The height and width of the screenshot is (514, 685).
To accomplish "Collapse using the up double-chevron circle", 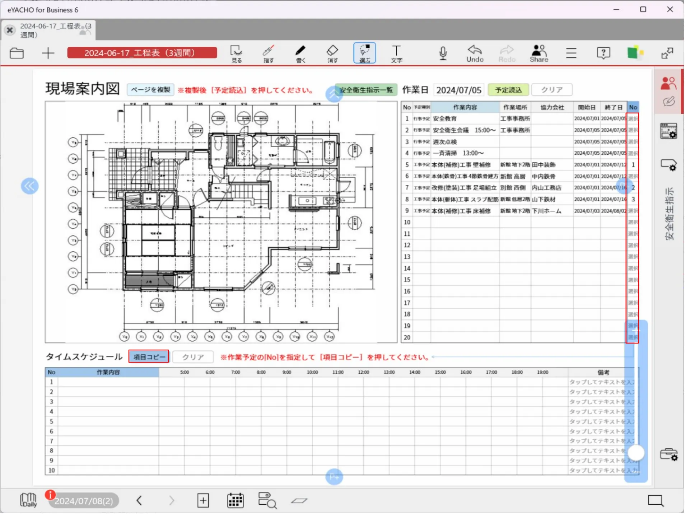I will (334, 94).
